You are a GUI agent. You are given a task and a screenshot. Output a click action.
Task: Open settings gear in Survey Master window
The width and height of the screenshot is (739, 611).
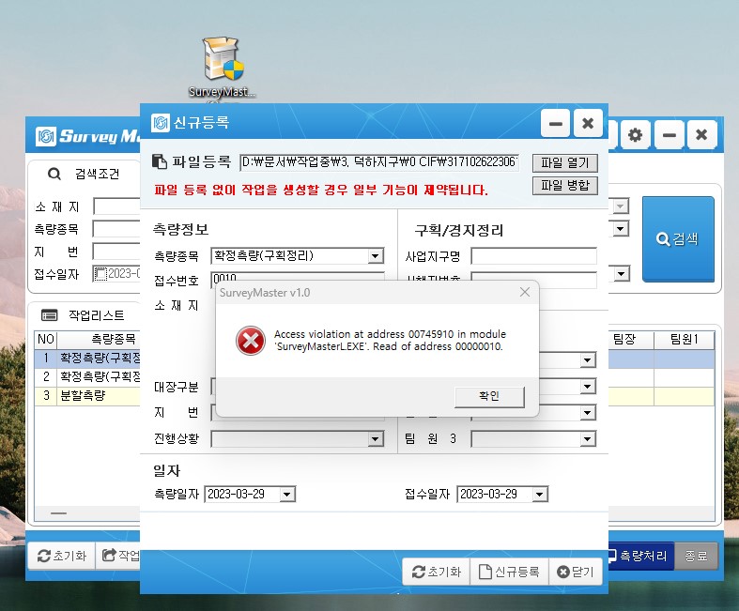636,135
